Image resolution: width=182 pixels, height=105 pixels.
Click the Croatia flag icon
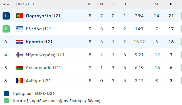19,42
